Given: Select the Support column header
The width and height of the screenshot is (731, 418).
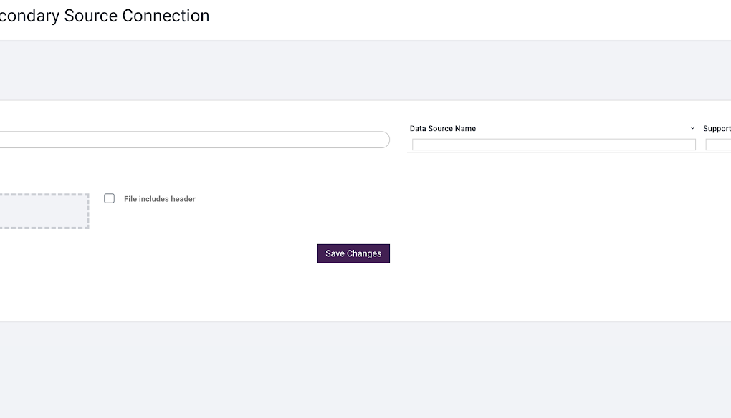Looking at the screenshot, I should pyautogui.click(x=717, y=128).
